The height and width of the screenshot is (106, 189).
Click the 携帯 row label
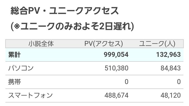pos(14,82)
